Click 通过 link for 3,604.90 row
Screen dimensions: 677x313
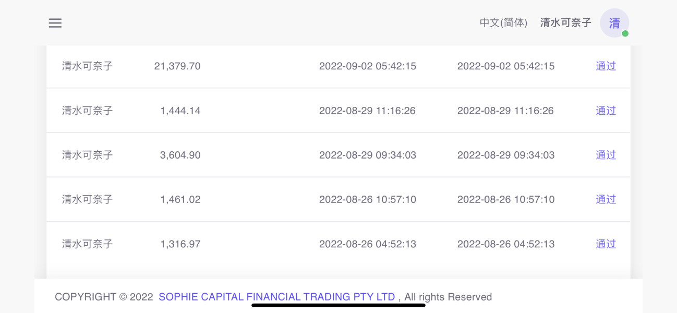[606, 155]
